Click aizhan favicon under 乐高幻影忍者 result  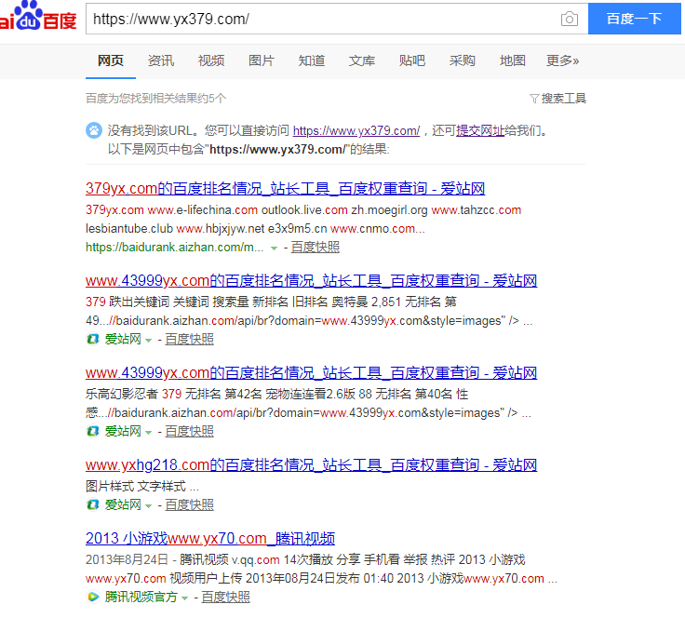(x=93, y=431)
